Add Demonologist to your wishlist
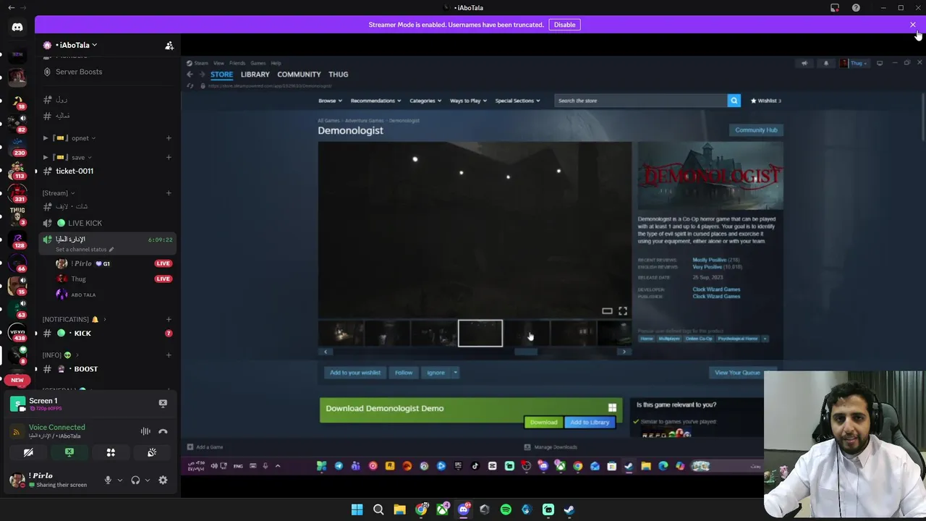Screen dimensions: 926x521 point(355,373)
